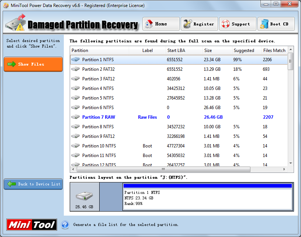Sort by the Label column header
Viewport: 301px width, 237px height.
pos(147,50)
